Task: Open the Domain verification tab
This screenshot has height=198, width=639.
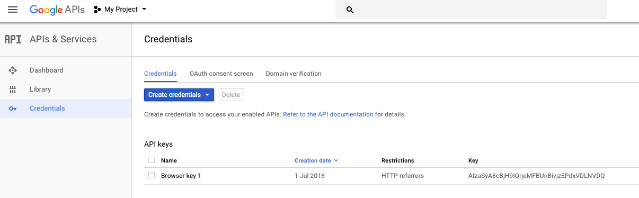Action: coord(294,74)
